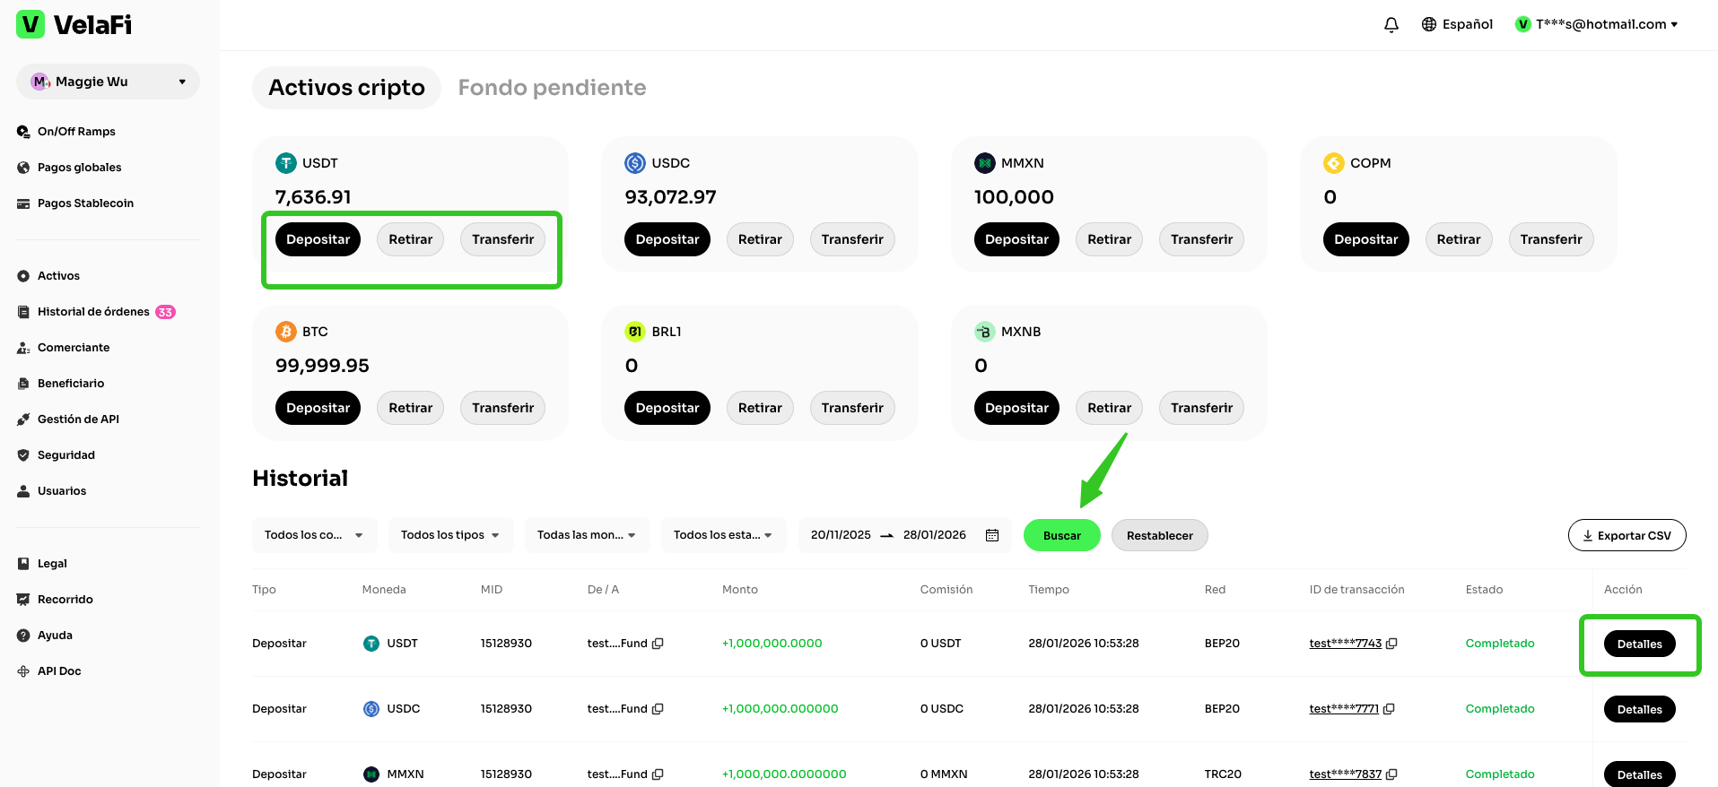Expand the Todas las monedas dropdown
The height and width of the screenshot is (787, 1718).
(x=586, y=535)
